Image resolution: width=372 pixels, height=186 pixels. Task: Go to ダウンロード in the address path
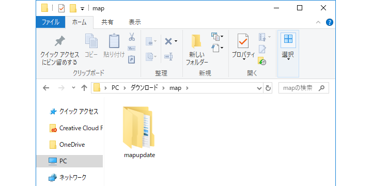tap(144, 88)
